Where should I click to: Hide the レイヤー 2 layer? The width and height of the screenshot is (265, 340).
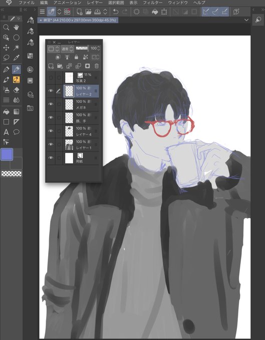(x=51, y=91)
